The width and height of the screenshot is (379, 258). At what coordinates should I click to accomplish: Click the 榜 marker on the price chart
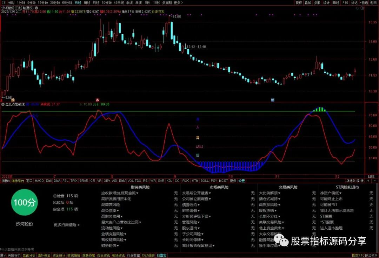[x=13, y=100]
